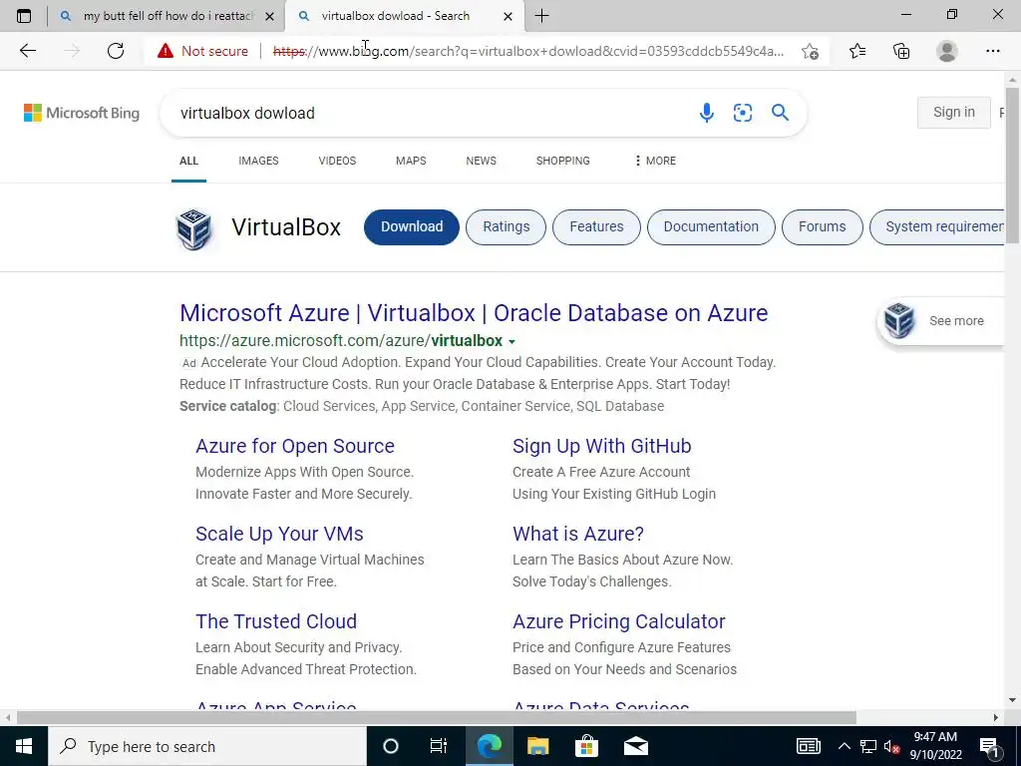1021x766 pixels.
Task: Click the vertical scrollbar thumb
Action: click(x=1012, y=166)
